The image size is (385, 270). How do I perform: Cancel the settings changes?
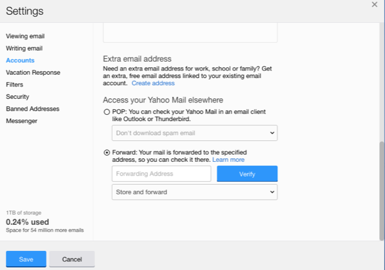pos(72,259)
